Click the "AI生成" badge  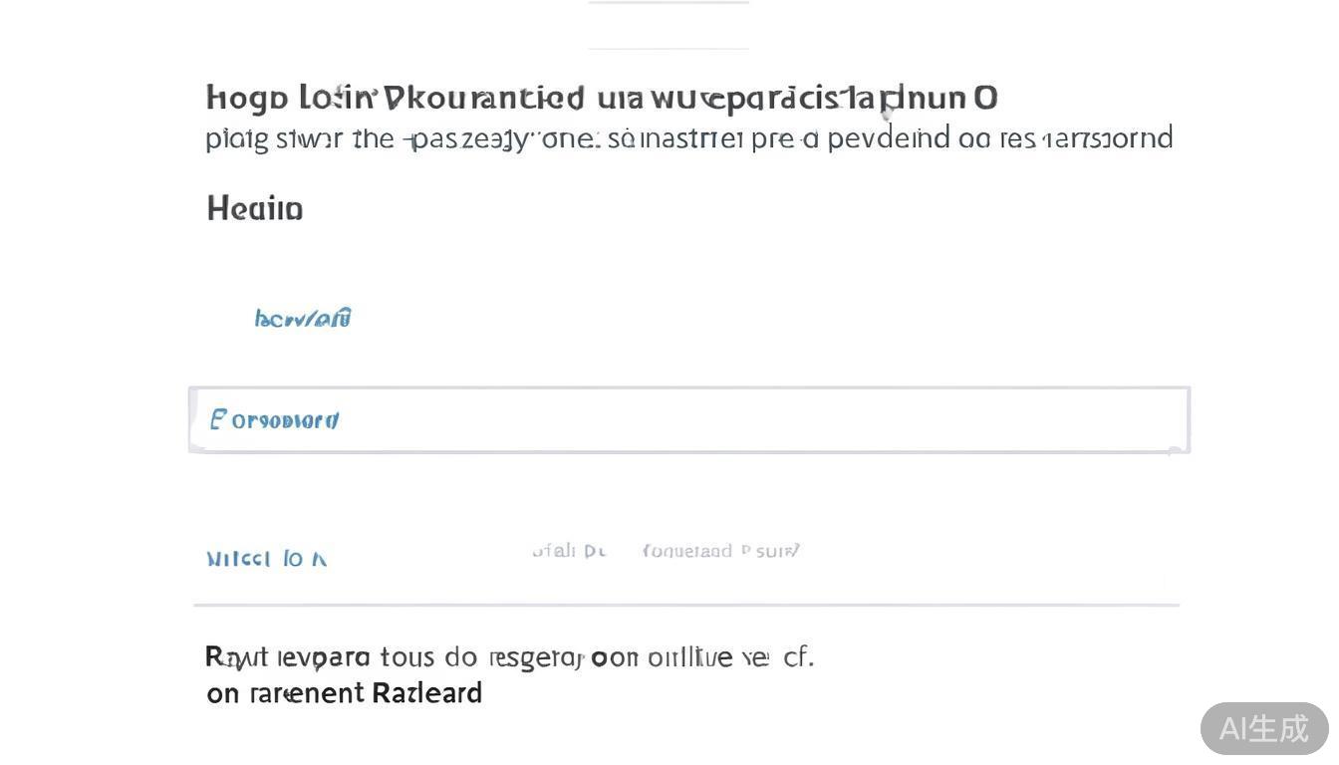pyautogui.click(x=1263, y=728)
